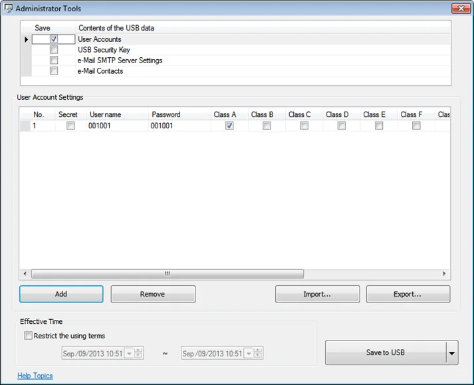Select the User Accounts row text
This screenshot has width=474, height=385.
[x=100, y=39]
